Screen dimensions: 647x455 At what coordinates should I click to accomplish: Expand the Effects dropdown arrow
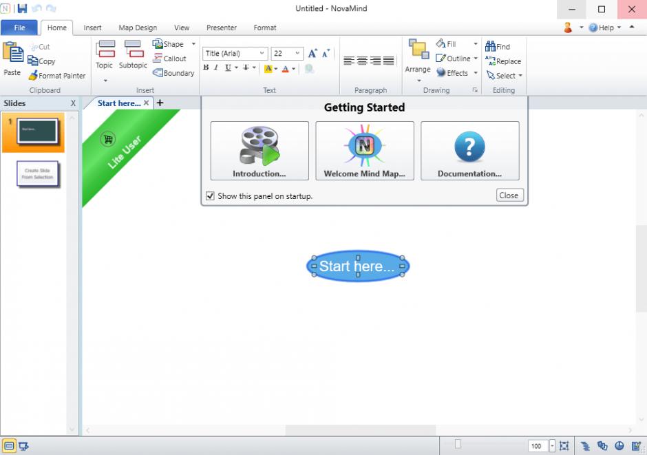pos(476,73)
